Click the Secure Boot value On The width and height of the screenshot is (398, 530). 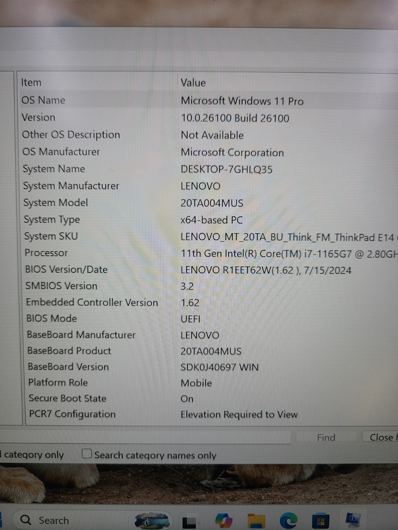click(187, 399)
